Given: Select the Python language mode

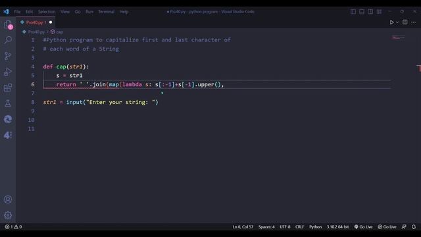Looking at the screenshot, I should [x=315, y=226].
